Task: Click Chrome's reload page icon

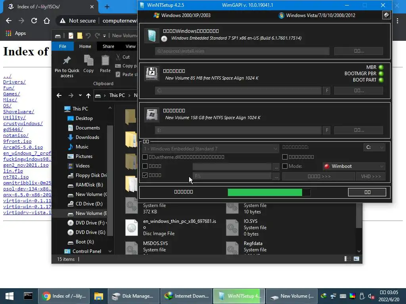Action: coord(34,21)
